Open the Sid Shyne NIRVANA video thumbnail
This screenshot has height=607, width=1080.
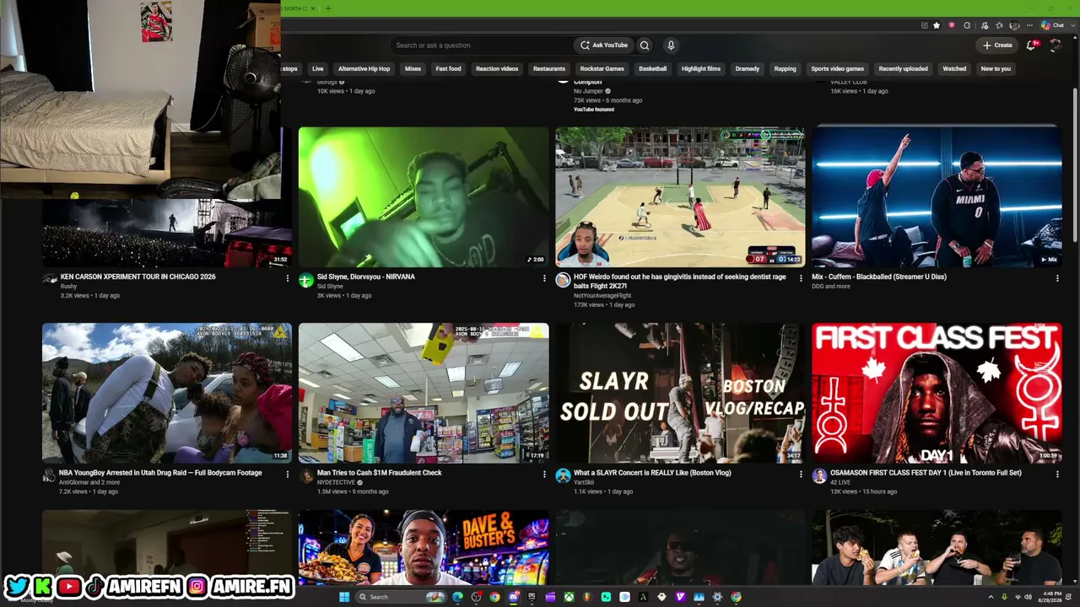tap(424, 197)
